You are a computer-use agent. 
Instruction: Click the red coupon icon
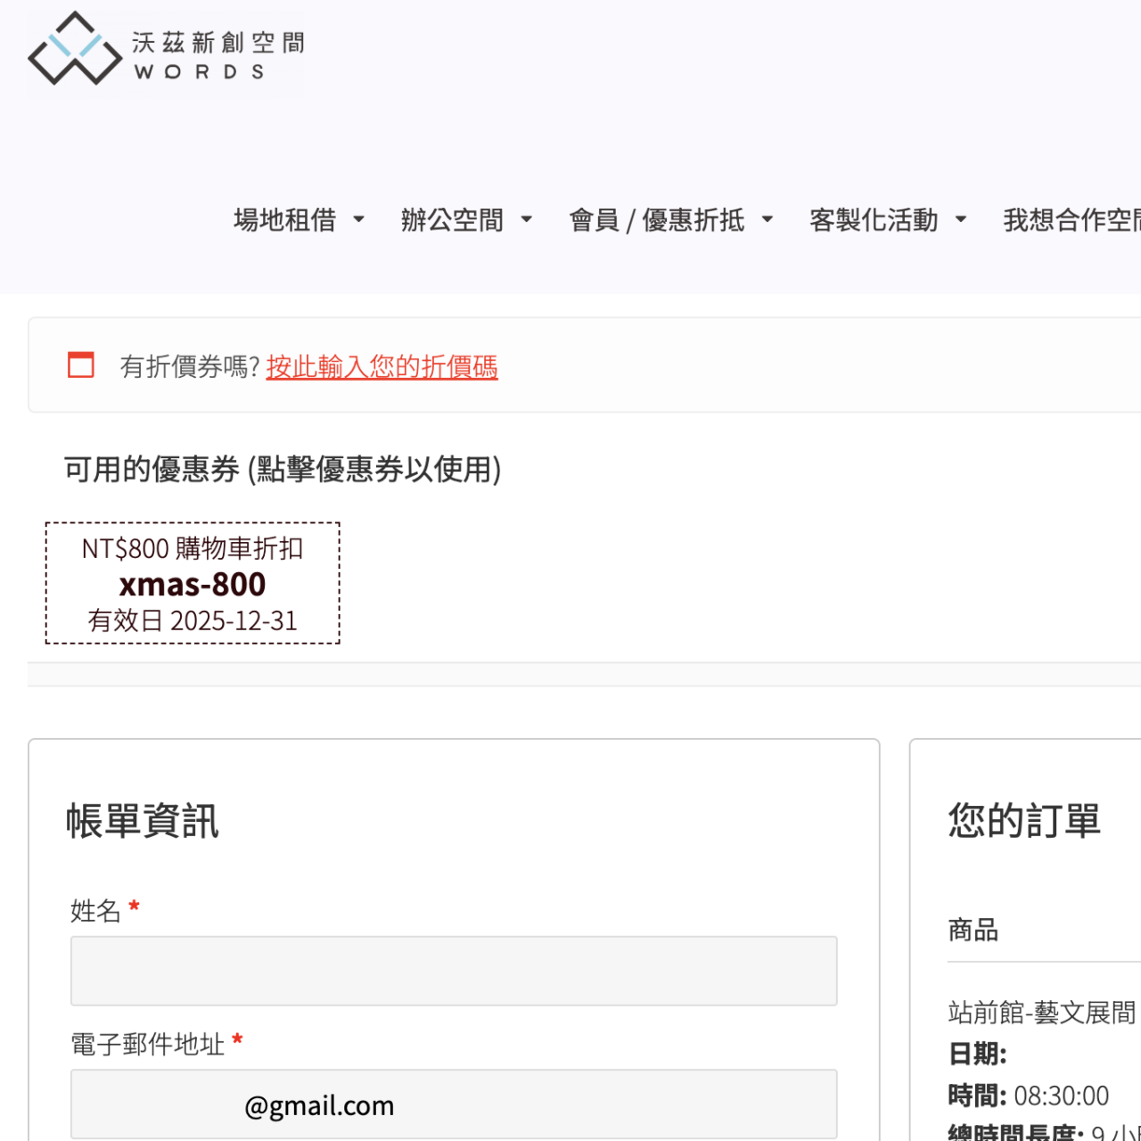click(x=81, y=365)
